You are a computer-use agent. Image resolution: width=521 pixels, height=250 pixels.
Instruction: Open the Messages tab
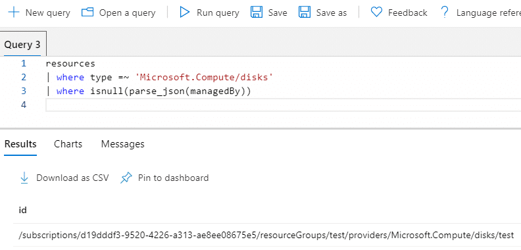[122, 144]
